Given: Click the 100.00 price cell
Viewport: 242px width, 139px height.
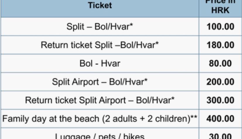Looking at the screenshot, I should click(x=220, y=27).
